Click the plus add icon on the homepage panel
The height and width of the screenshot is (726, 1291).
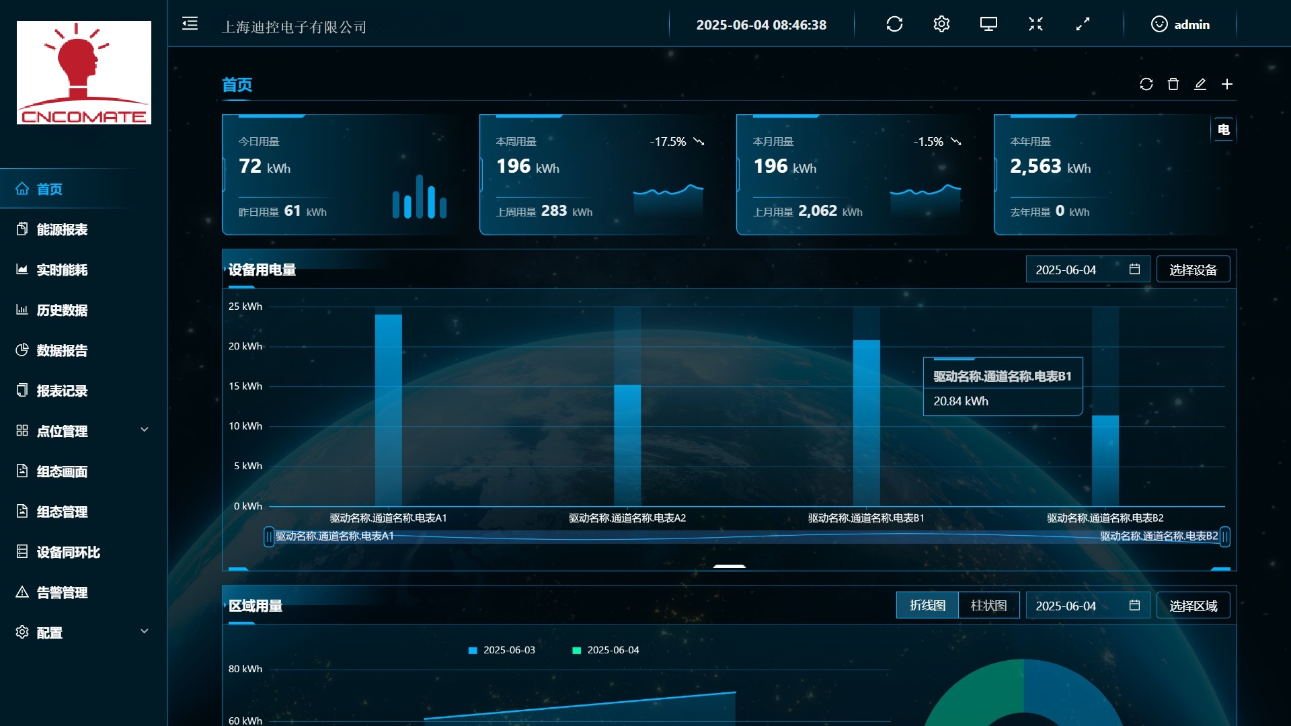[1227, 84]
